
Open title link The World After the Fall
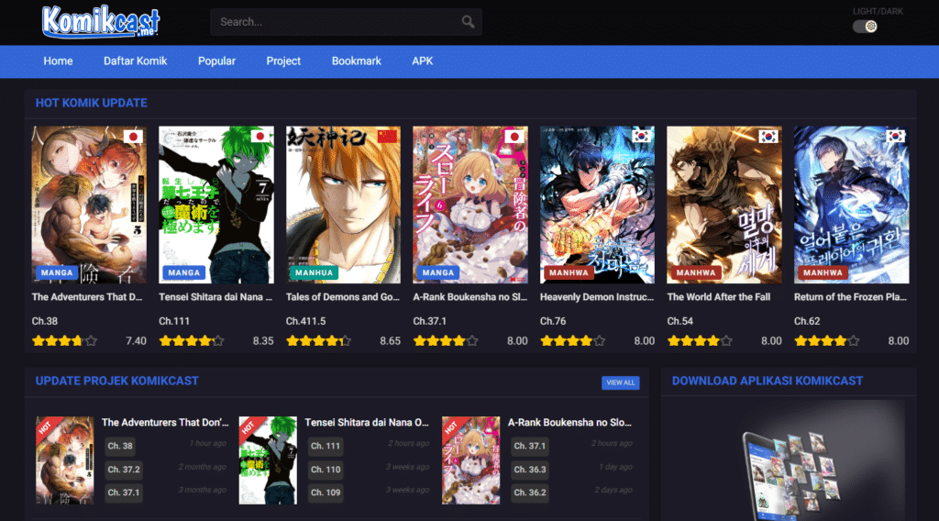tap(719, 297)
